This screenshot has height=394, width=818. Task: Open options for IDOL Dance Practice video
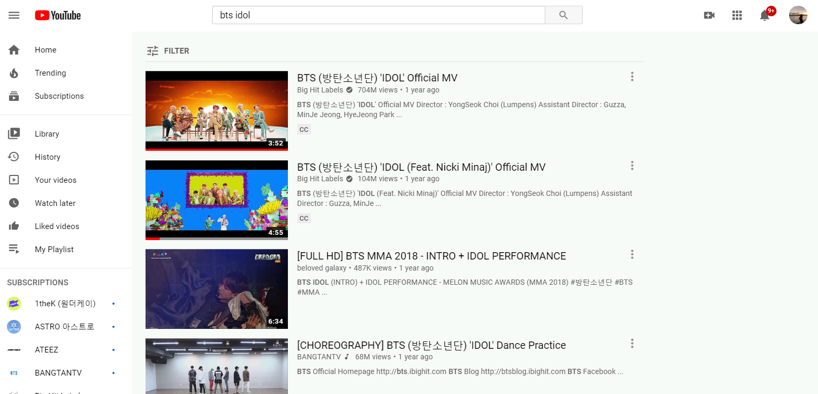click(x=632, y=344)
